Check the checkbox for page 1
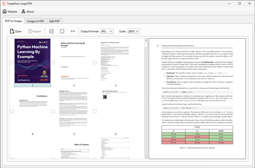This screenshot has height=168, width=255. pyautogui.click(x=12, y=63)
